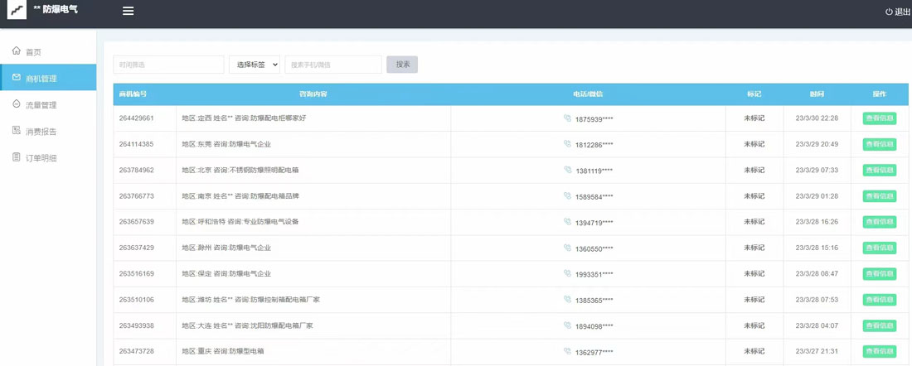Click timestamp 23/3/27 21:31
The image size is (912, 366).
point(817,351)
